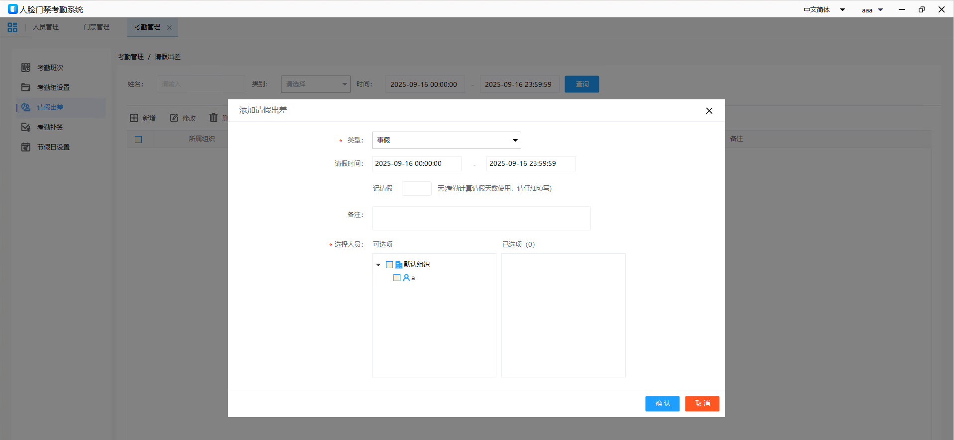This screenshot has width=954, height=440.
Task: Check the 默认组织 checkbox in the tree
Action: tap(389, 265)
